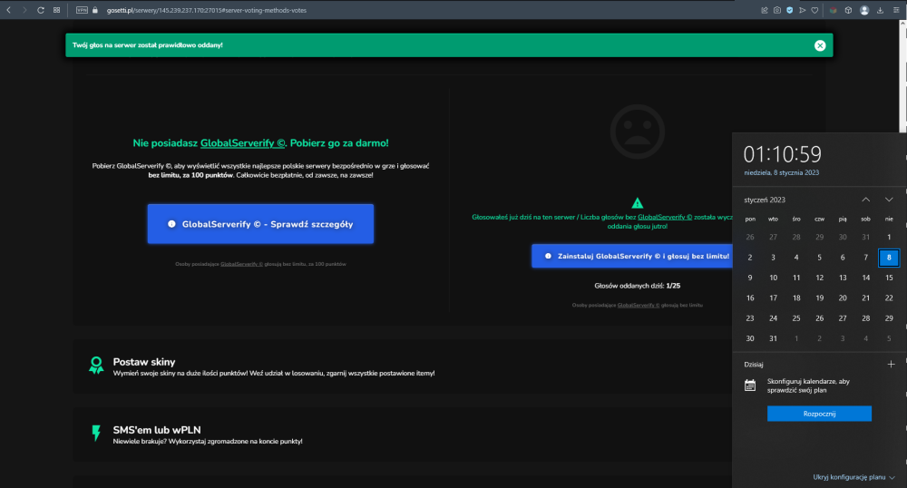Select January 12 in calendar
The height and width of the screenshot is (488, 907).
[x=820, y=278]
